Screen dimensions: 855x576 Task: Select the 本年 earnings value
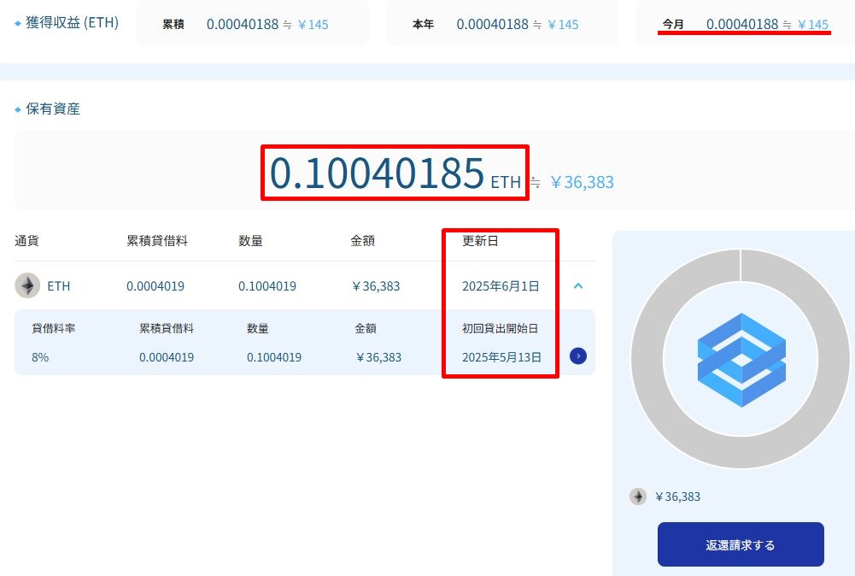[x=492, y=25]
